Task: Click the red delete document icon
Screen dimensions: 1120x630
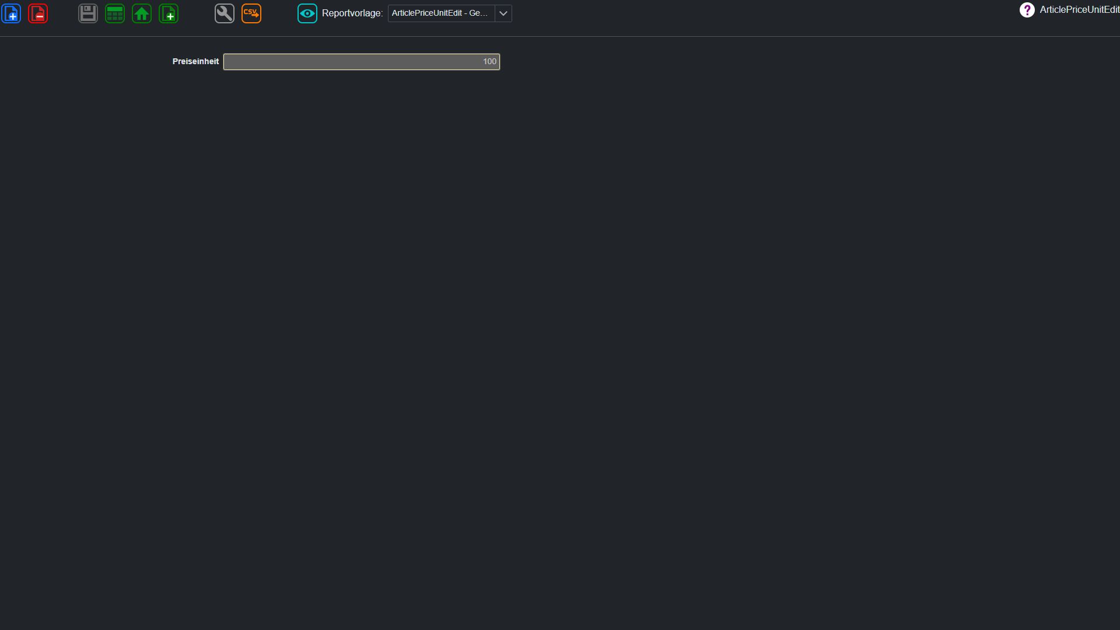Action: pyautogui.click(x=38, y=13)
